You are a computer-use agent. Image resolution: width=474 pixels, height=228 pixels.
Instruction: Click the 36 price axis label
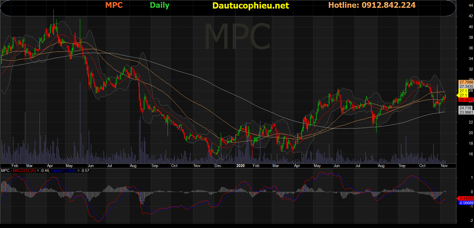471,48
